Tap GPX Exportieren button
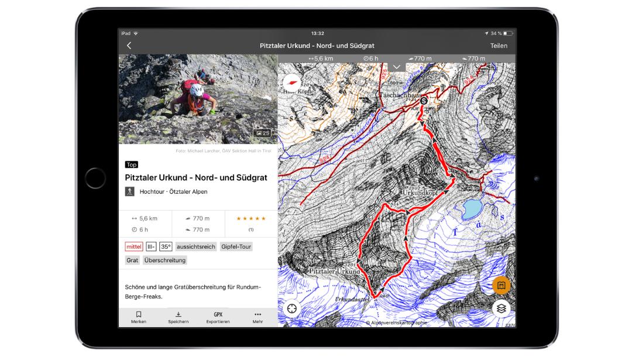This screenshot has width=632, height=357. click(218, 317)
